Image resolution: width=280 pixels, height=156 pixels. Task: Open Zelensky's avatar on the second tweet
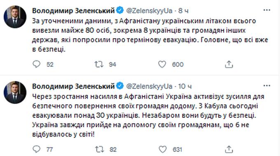tap(15, 92)
